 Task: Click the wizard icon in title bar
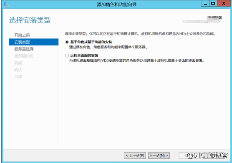click(x=6, y=5)
